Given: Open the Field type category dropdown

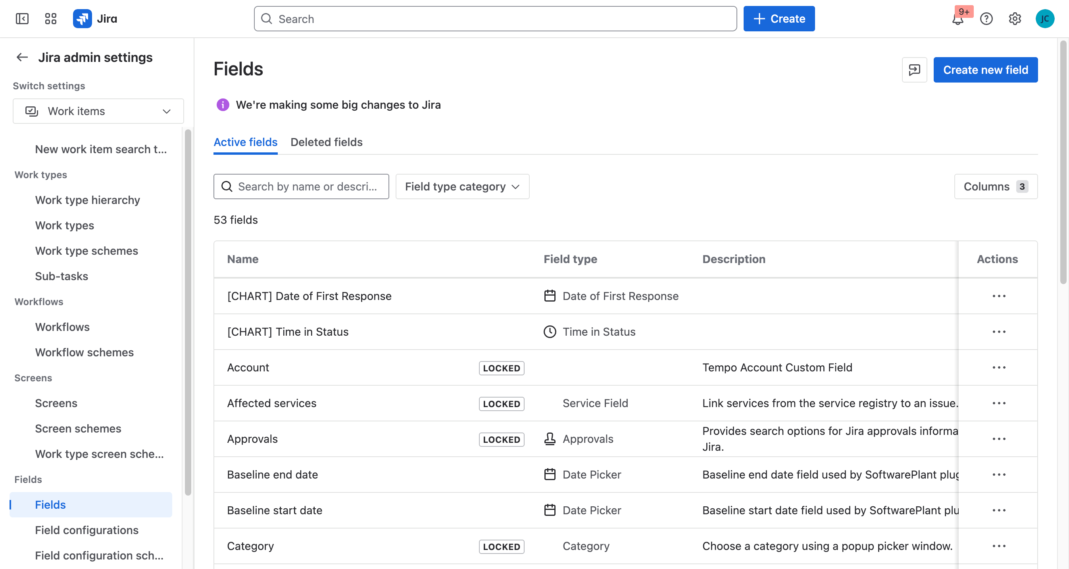Looking at the screenshot, I should 462,186.
